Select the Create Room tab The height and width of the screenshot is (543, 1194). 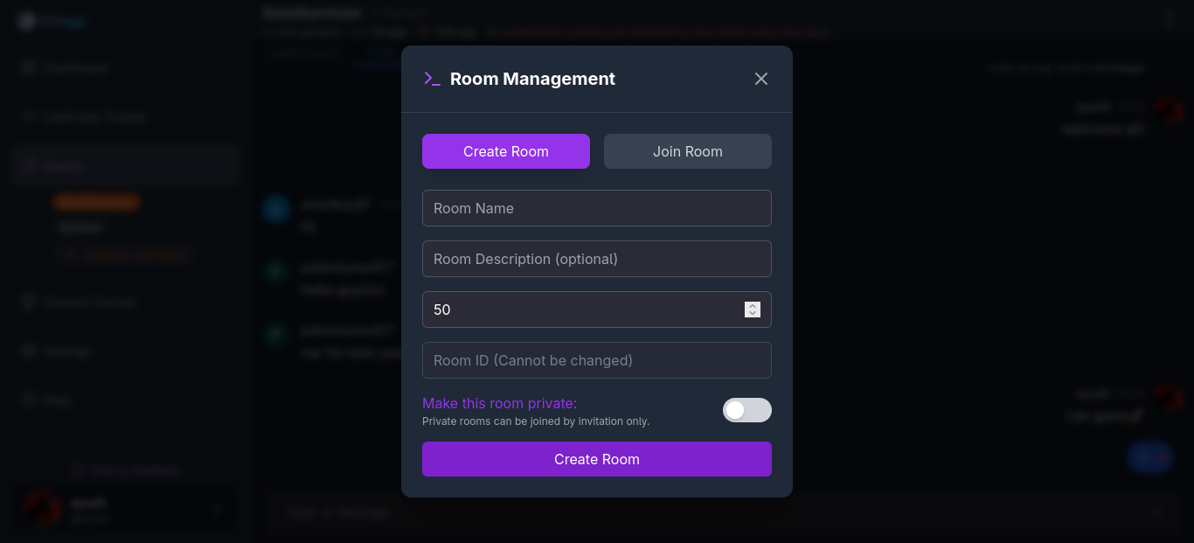click(505, 151)
